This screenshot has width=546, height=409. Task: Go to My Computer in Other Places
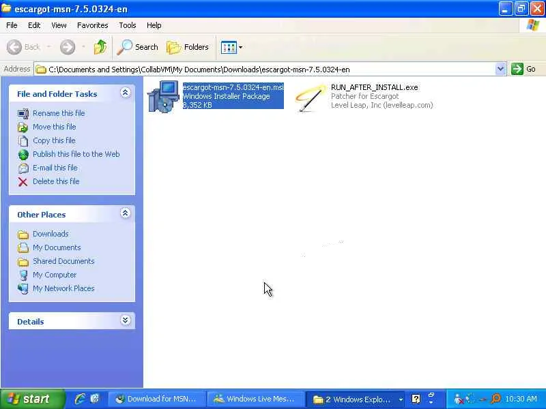pos(55,275)
